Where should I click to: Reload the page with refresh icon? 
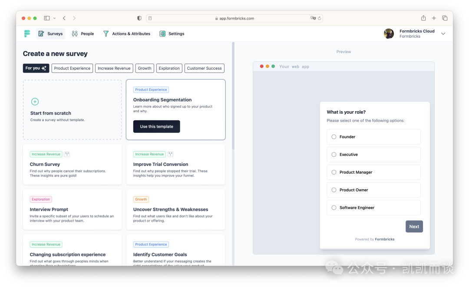pyautogui.click(x=320, y=18)
